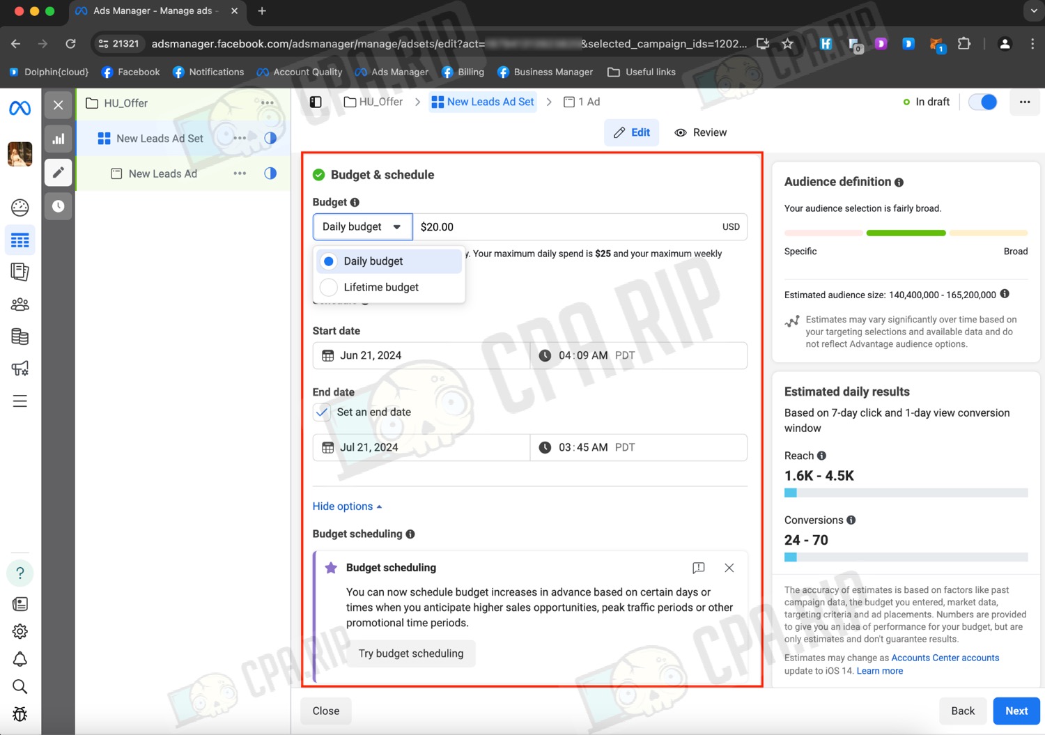Click the audience size meter bar
The height and width of the screenshot is (735, 1045).
tap(906, 233)
